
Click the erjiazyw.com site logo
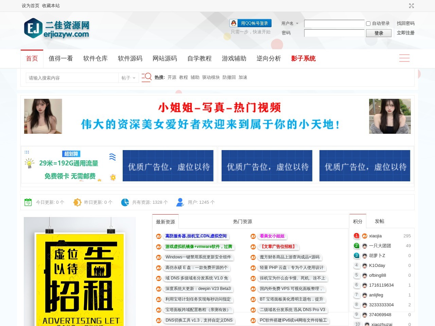coord(56,29)
